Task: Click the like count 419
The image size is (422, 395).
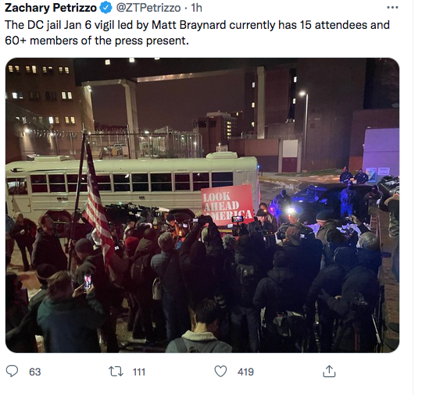Action: pos(245,372)
